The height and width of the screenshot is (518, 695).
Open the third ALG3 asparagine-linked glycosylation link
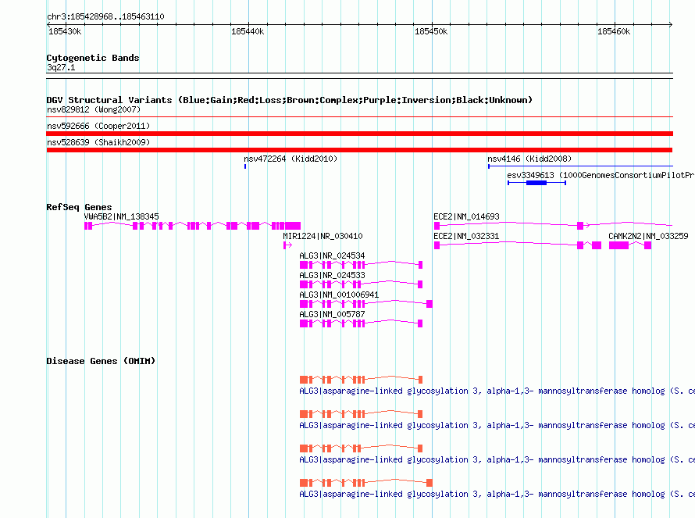pos(497,459)
